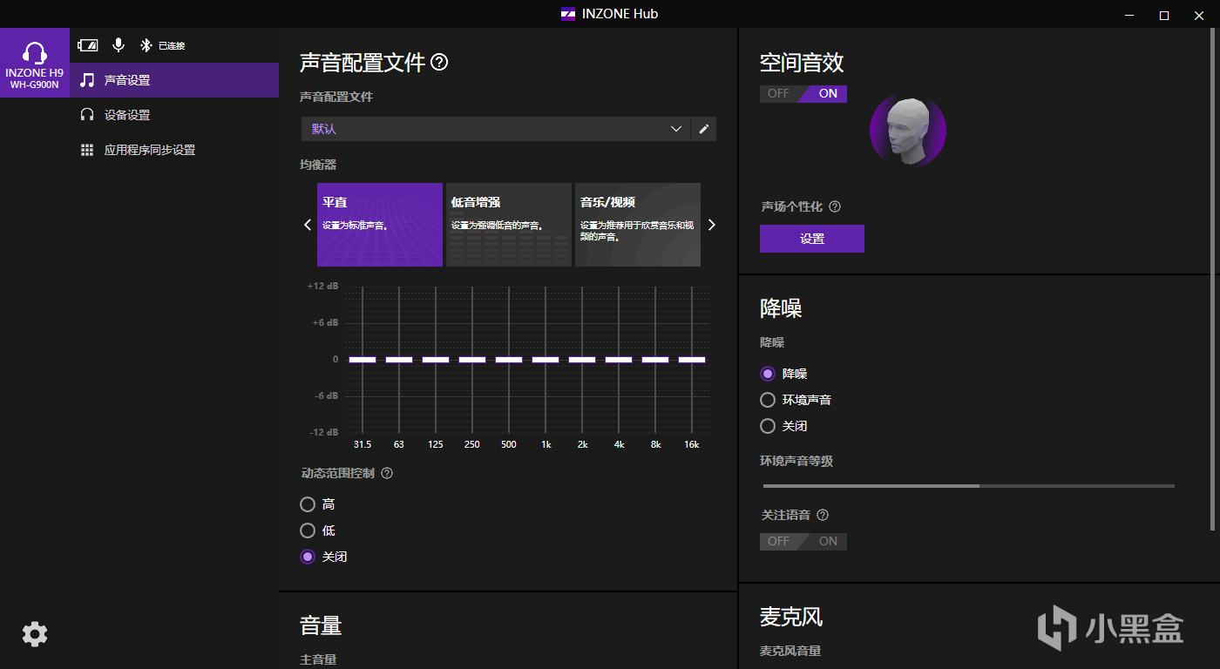Select the 平直 equalizer preset
Screen dimensions: 1220x669
point(380,225)
